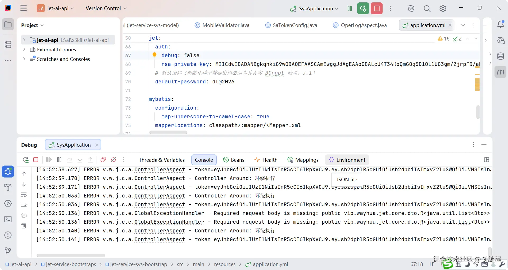Open the main hamburger menu
The width and height of the screenshot is (508, 270).
24,8
